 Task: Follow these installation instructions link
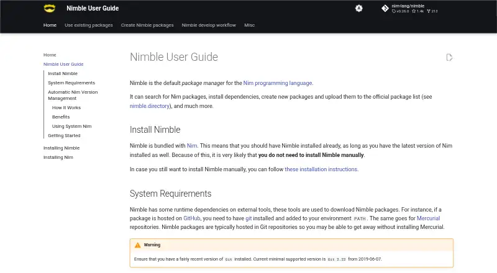pos(321,169)
